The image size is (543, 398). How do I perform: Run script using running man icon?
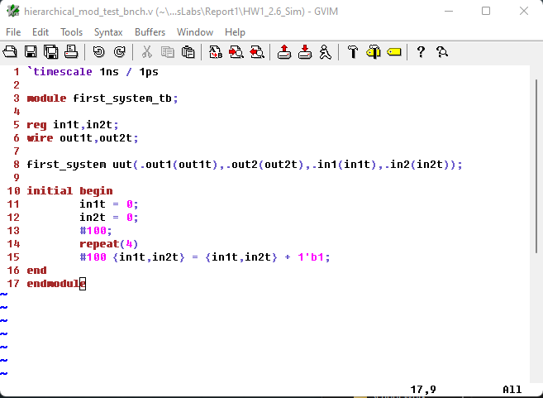pos(325,52)
